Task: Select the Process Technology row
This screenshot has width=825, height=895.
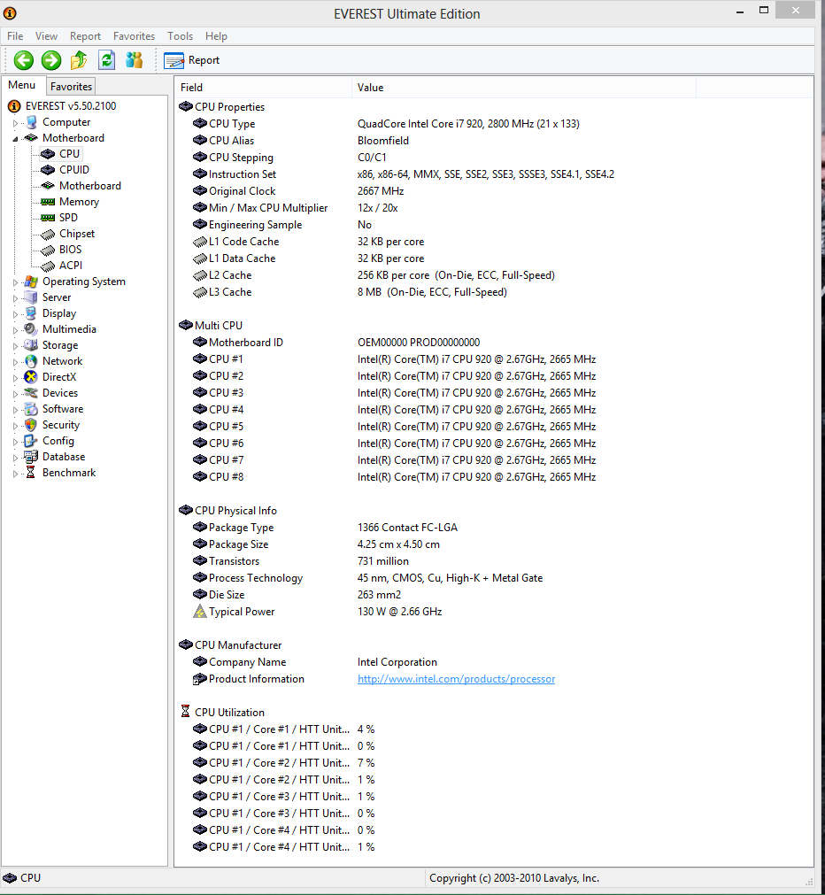Action: coord(494,578)
